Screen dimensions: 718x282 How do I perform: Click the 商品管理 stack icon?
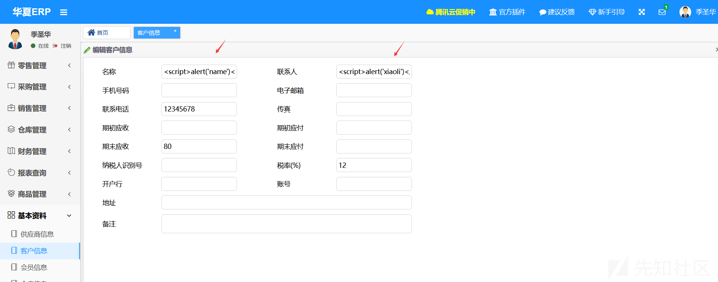click(x=11, y=194)
